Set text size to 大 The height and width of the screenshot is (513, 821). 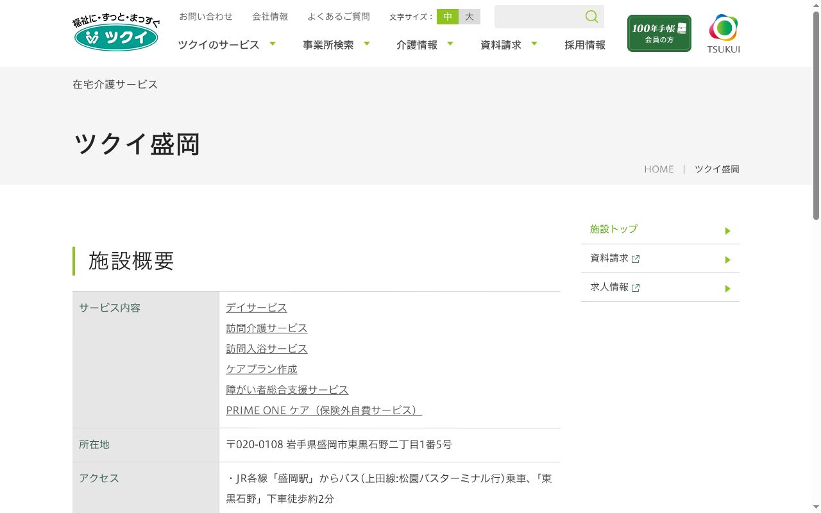click(x=470, y=17)
